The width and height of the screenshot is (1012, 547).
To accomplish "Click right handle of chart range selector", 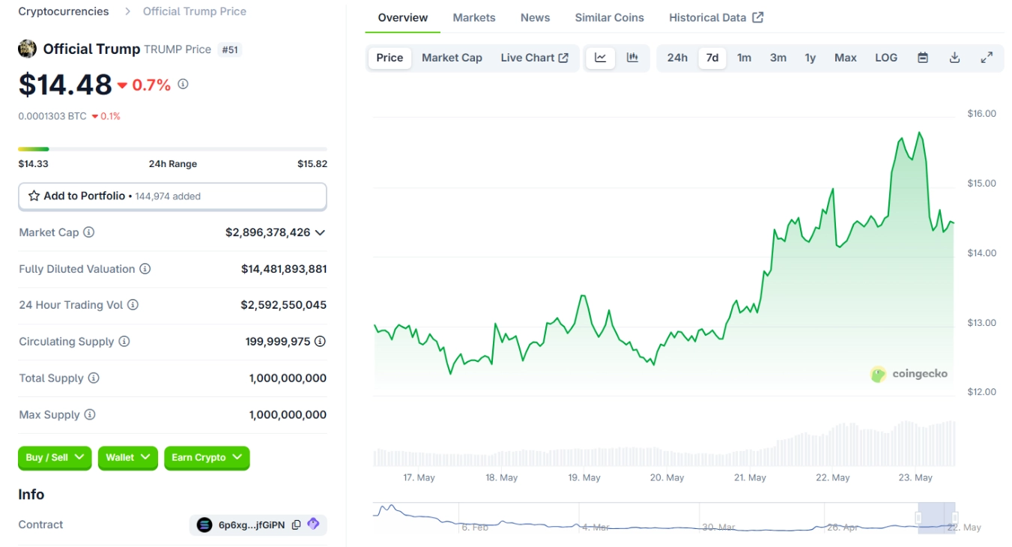I will pos(955,518).
